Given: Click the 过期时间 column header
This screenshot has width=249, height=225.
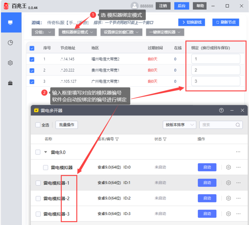Looking at the screenshot, I should pos(155,48).
